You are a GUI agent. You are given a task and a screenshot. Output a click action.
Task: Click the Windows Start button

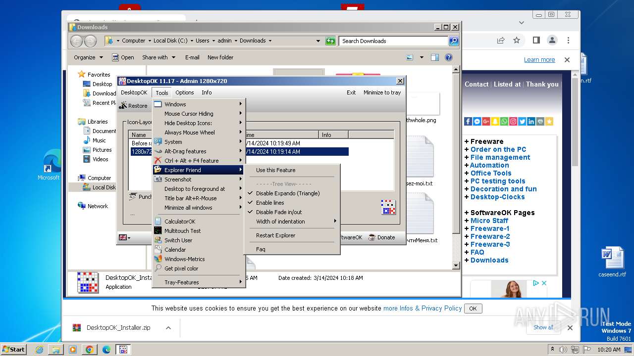coord(13,349)
